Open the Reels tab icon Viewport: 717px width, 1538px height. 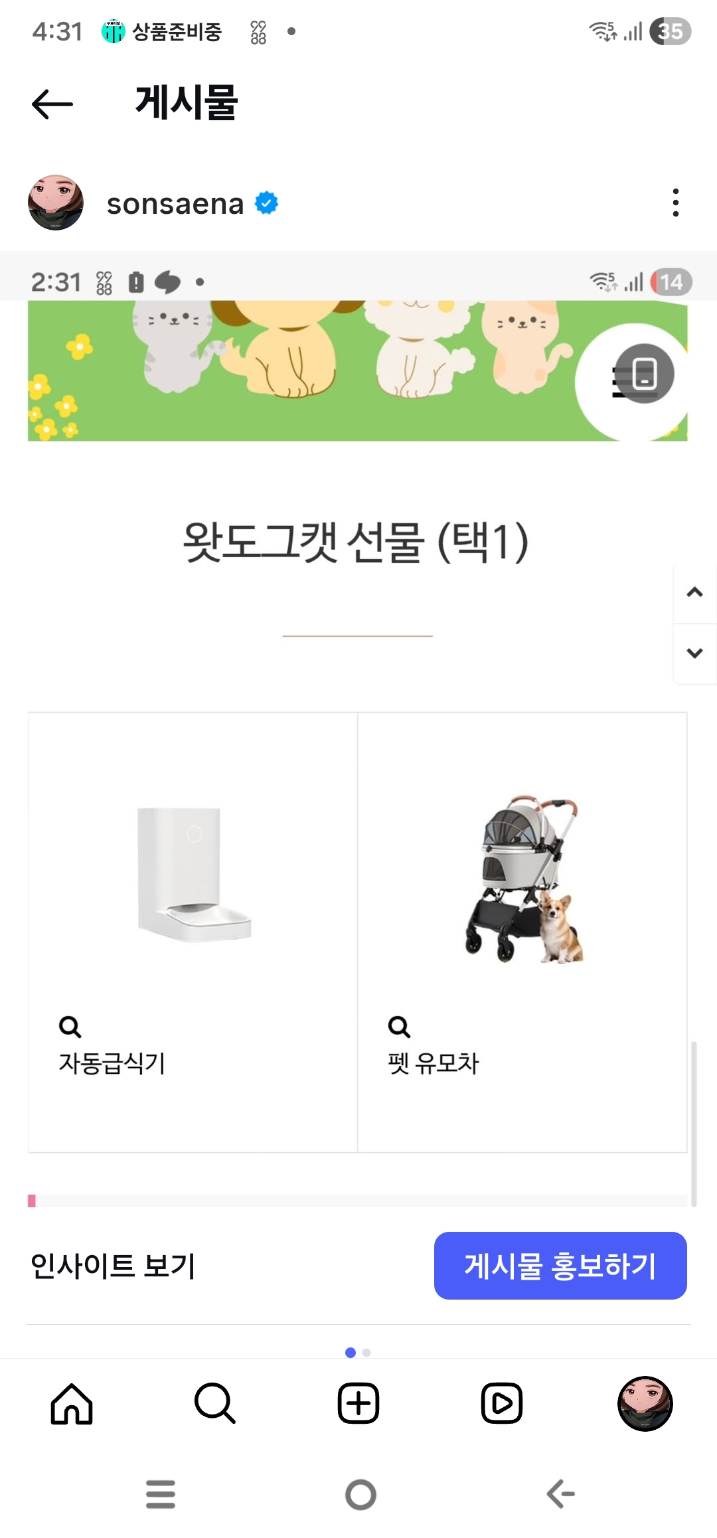(x=502, y=1403)
